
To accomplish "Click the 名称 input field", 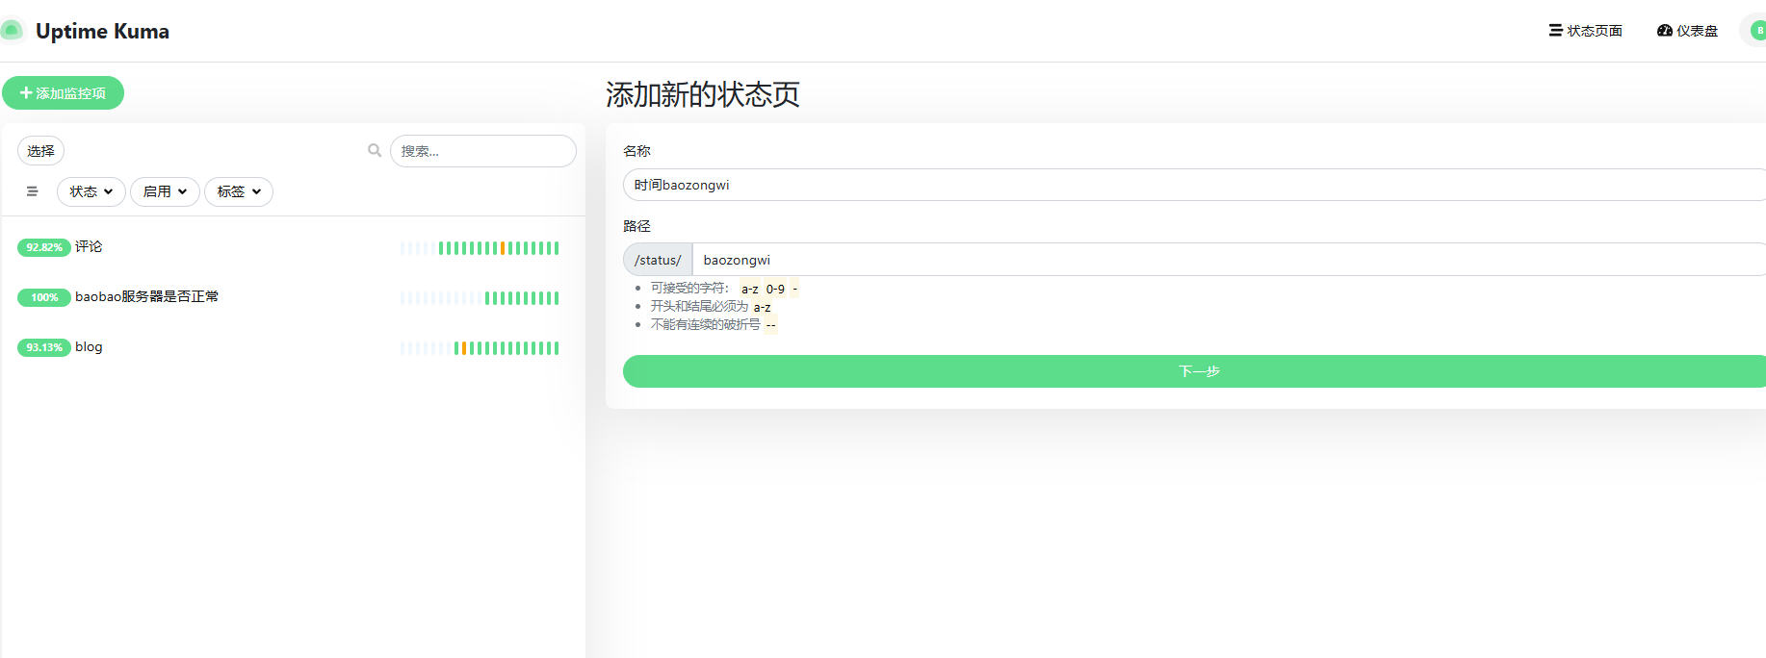I will [1194, 185].
